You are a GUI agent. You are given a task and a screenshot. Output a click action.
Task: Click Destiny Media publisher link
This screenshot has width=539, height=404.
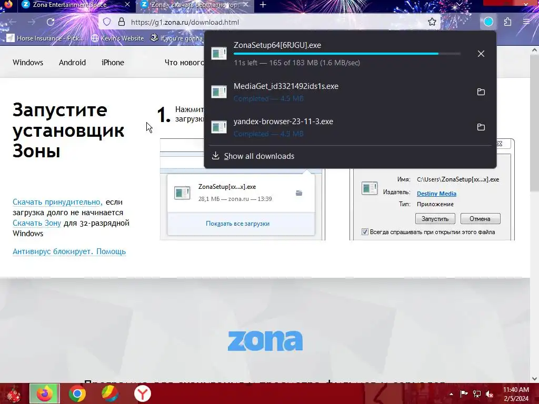(436, 194)
